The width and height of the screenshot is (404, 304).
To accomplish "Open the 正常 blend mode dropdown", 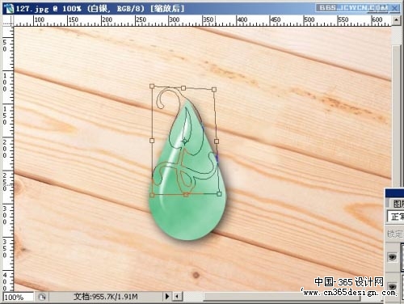I will [x=396, y=217].
